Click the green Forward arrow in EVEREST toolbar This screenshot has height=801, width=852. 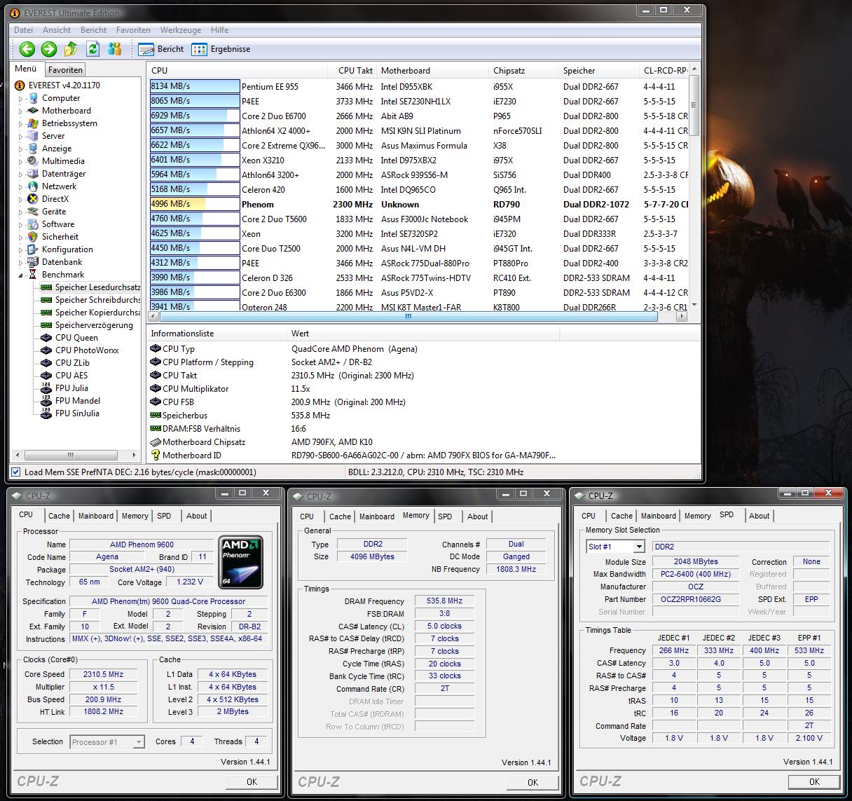49,48
